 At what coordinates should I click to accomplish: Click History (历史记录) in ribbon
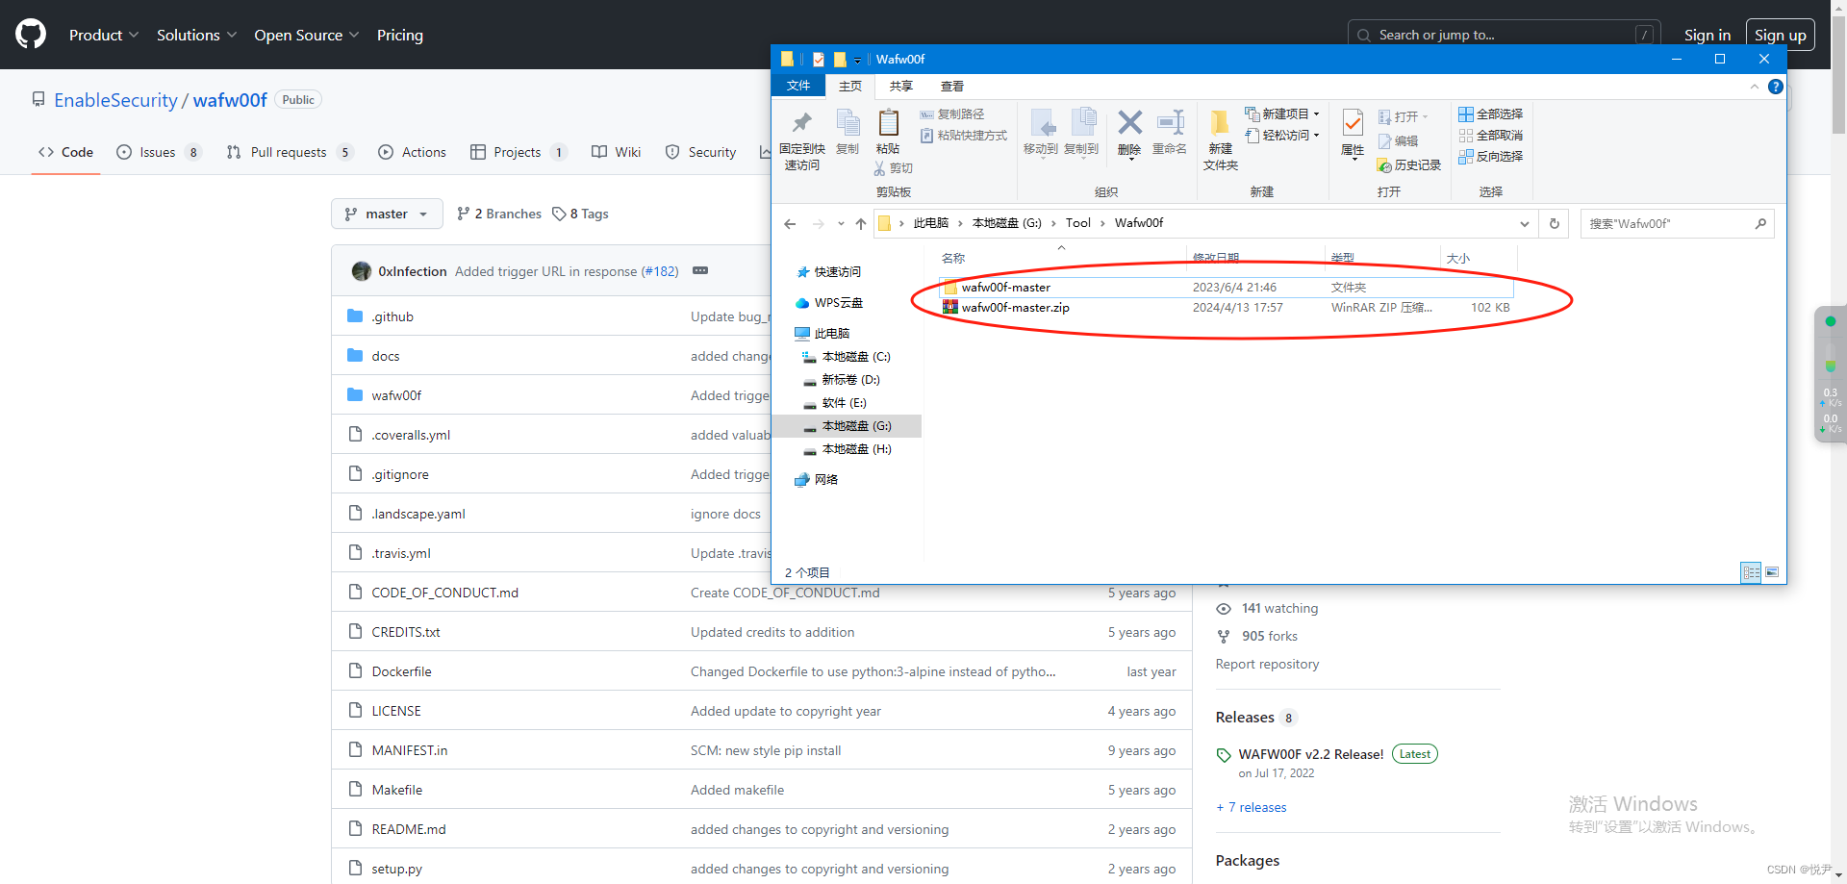(1409, 165)
